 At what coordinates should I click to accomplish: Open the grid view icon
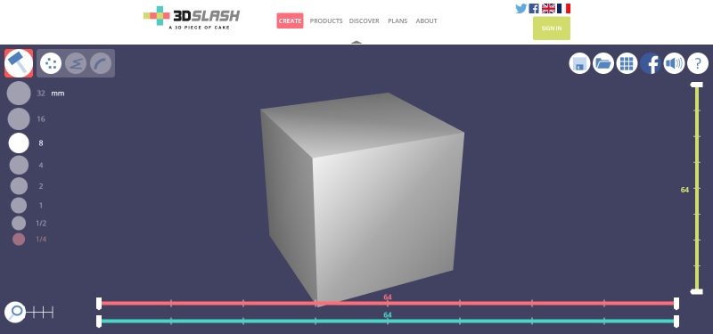[x=627, y=63]
